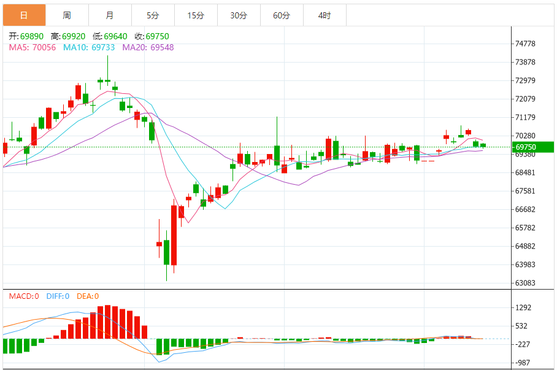The height and width of the screenshot is (370, 557).
Task: Click the DEA:0 indicator label
Action: point(88,296)
